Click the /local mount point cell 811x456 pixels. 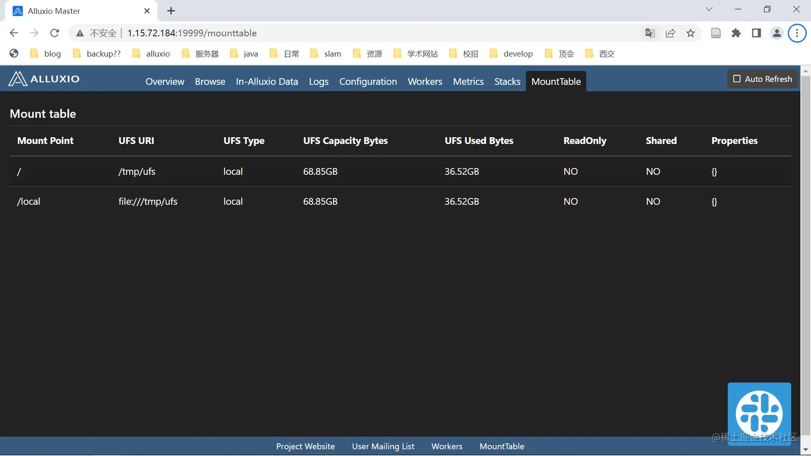point(29,201)
